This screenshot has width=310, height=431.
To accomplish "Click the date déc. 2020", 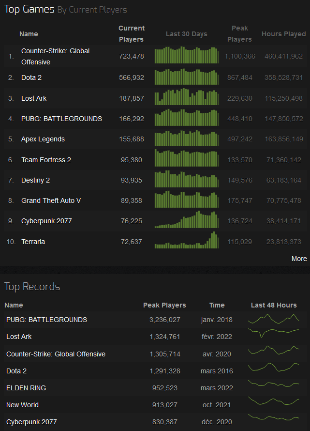I will [x=217, y=422].
